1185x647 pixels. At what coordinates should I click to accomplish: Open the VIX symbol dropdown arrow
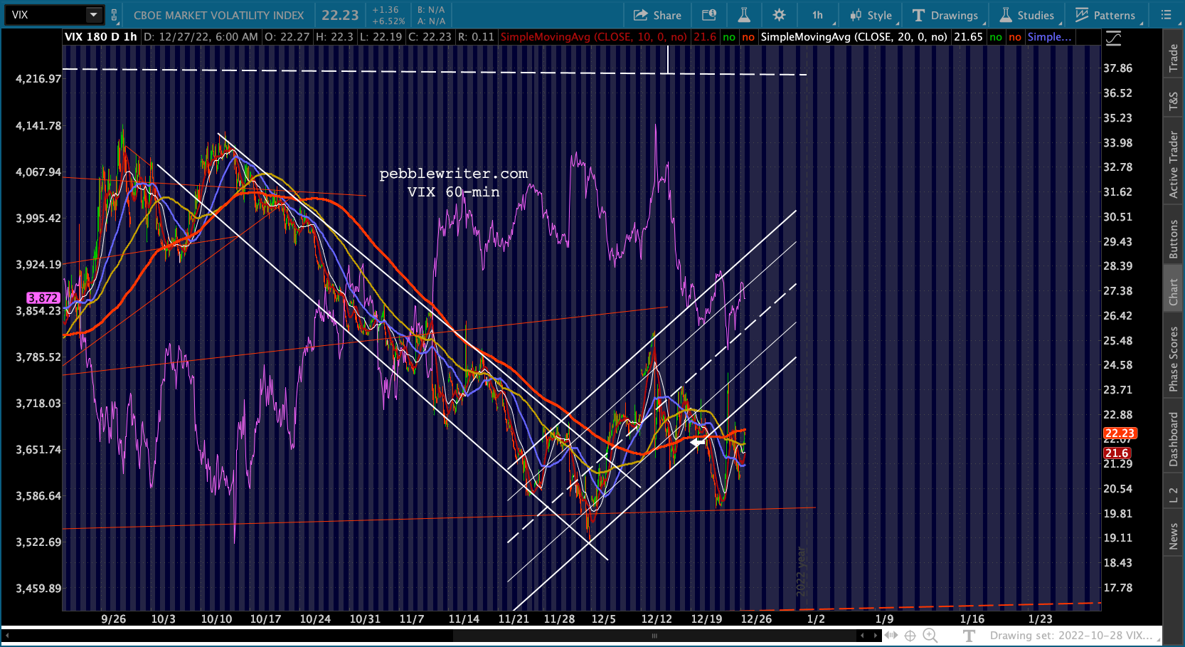point(94,14)
